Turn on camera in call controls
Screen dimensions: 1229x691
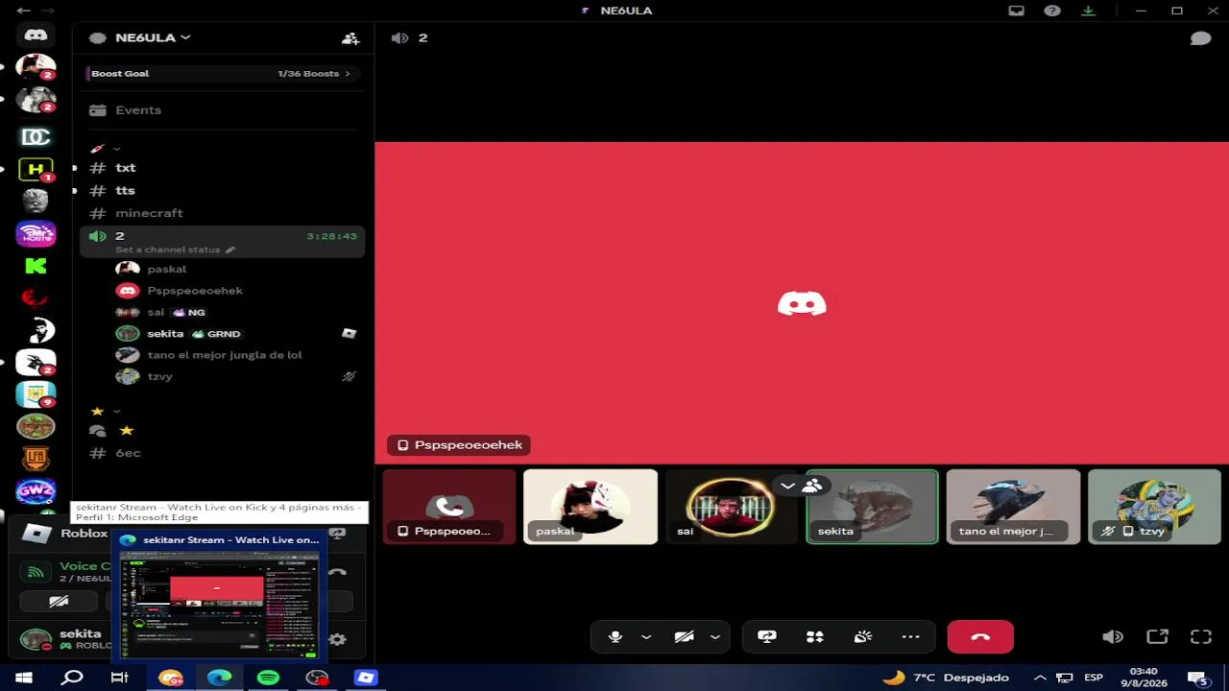684,636
